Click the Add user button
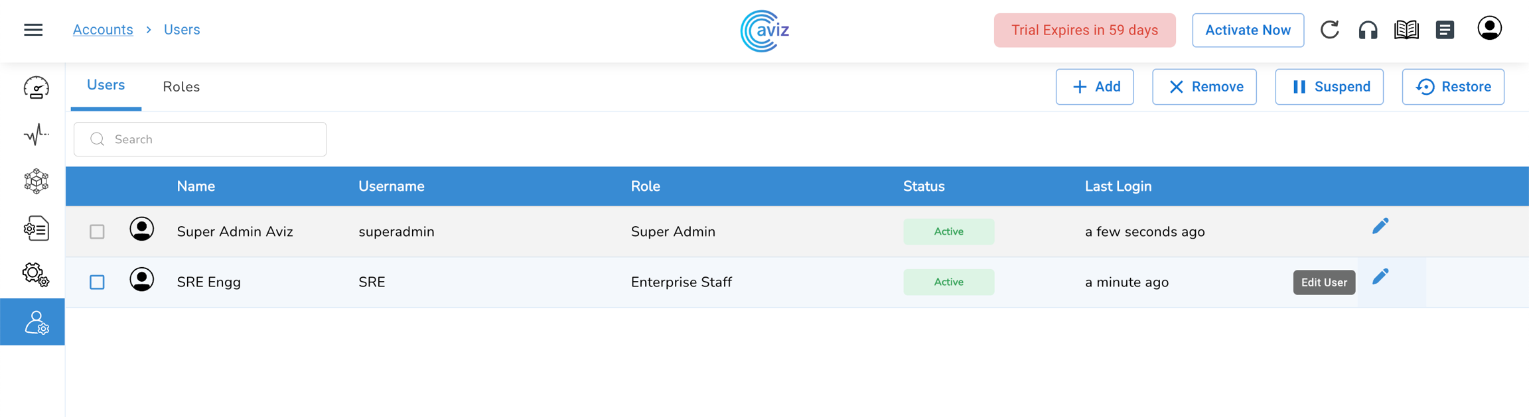The height and width of the screenshot is (417, 1529). pyautogui.click(x=1094, y=87)
